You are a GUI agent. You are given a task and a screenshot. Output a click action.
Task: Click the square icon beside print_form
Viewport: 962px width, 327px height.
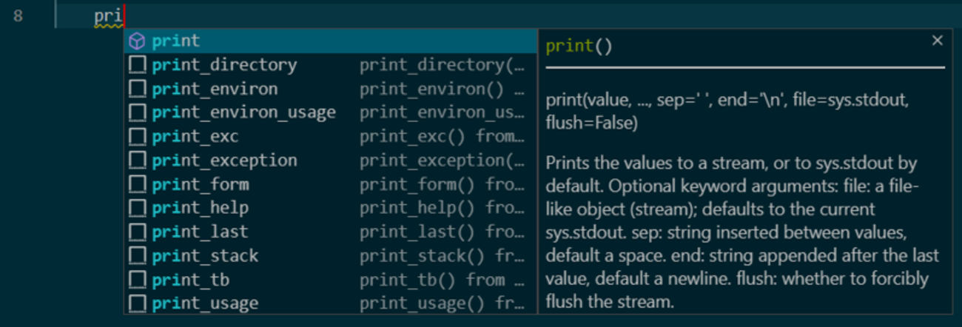point(137,184)
